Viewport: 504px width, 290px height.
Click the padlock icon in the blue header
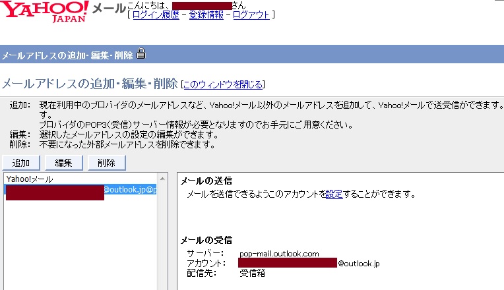point(141,53)
